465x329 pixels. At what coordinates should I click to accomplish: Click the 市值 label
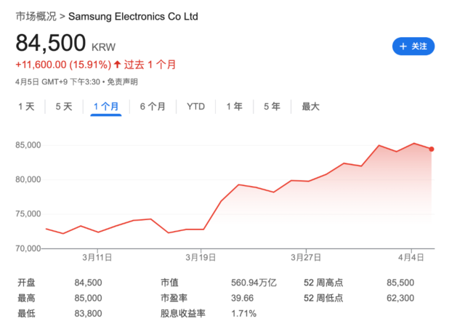(x=169, y=283)
